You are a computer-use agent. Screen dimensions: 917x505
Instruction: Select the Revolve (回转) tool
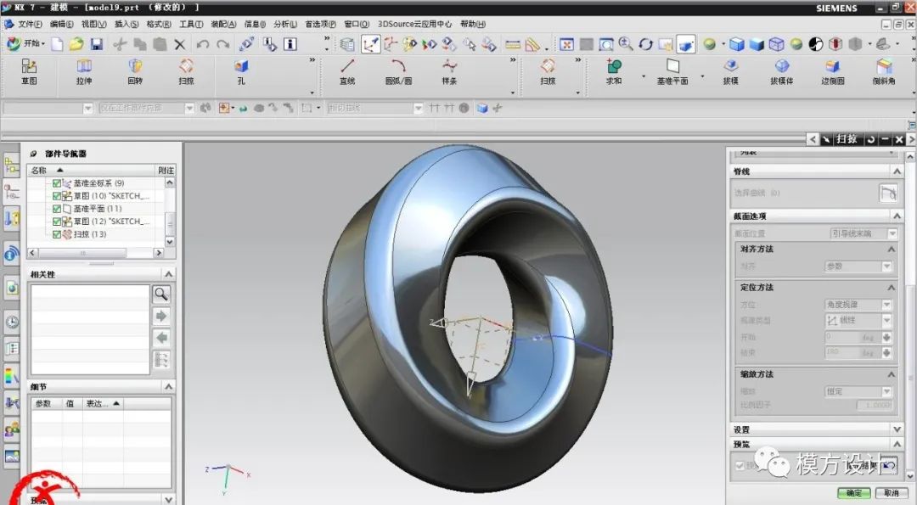pos(135,72)
